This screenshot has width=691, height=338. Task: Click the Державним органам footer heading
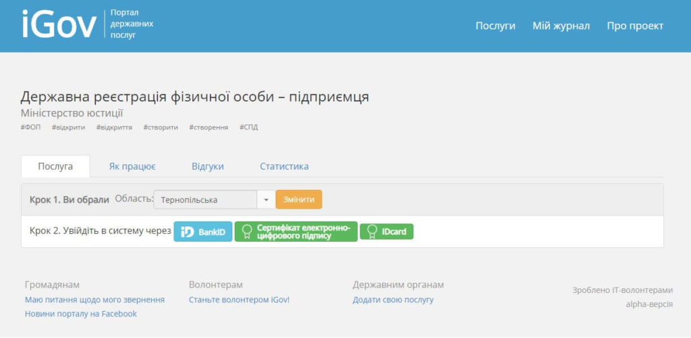click(398, 285)
